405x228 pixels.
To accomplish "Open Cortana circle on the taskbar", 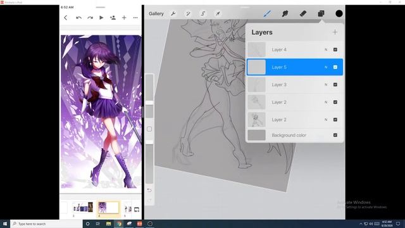I will tap(87, 224).
